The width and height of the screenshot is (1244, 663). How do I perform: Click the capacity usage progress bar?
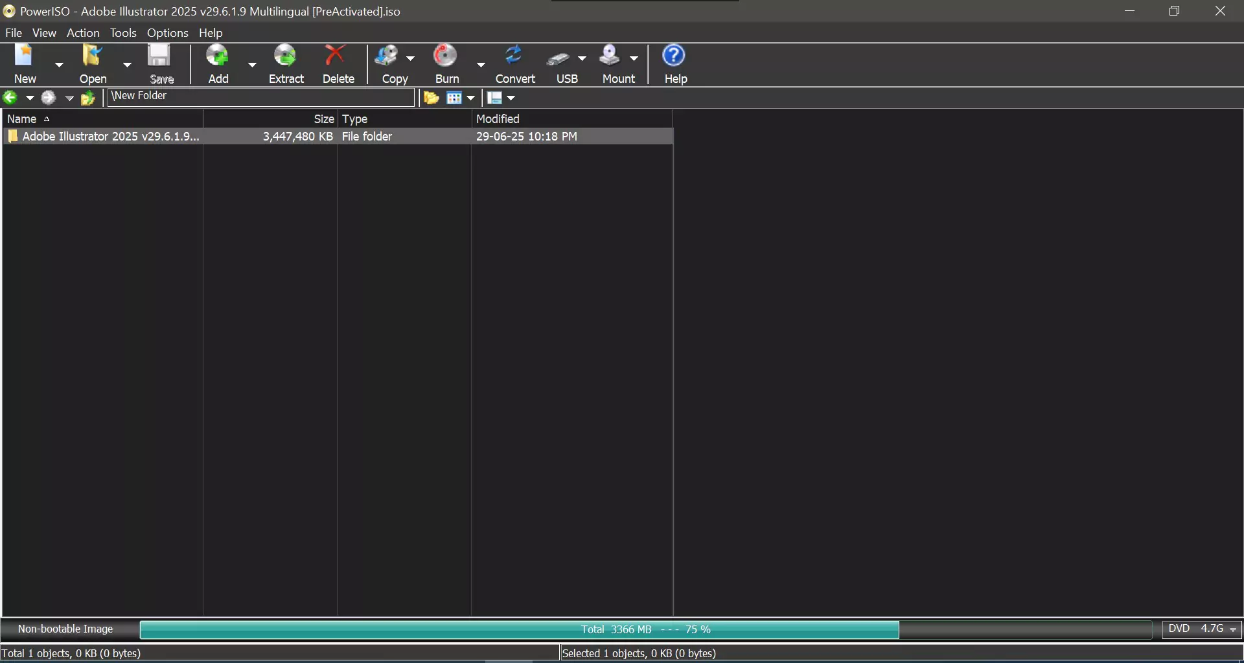645,629
